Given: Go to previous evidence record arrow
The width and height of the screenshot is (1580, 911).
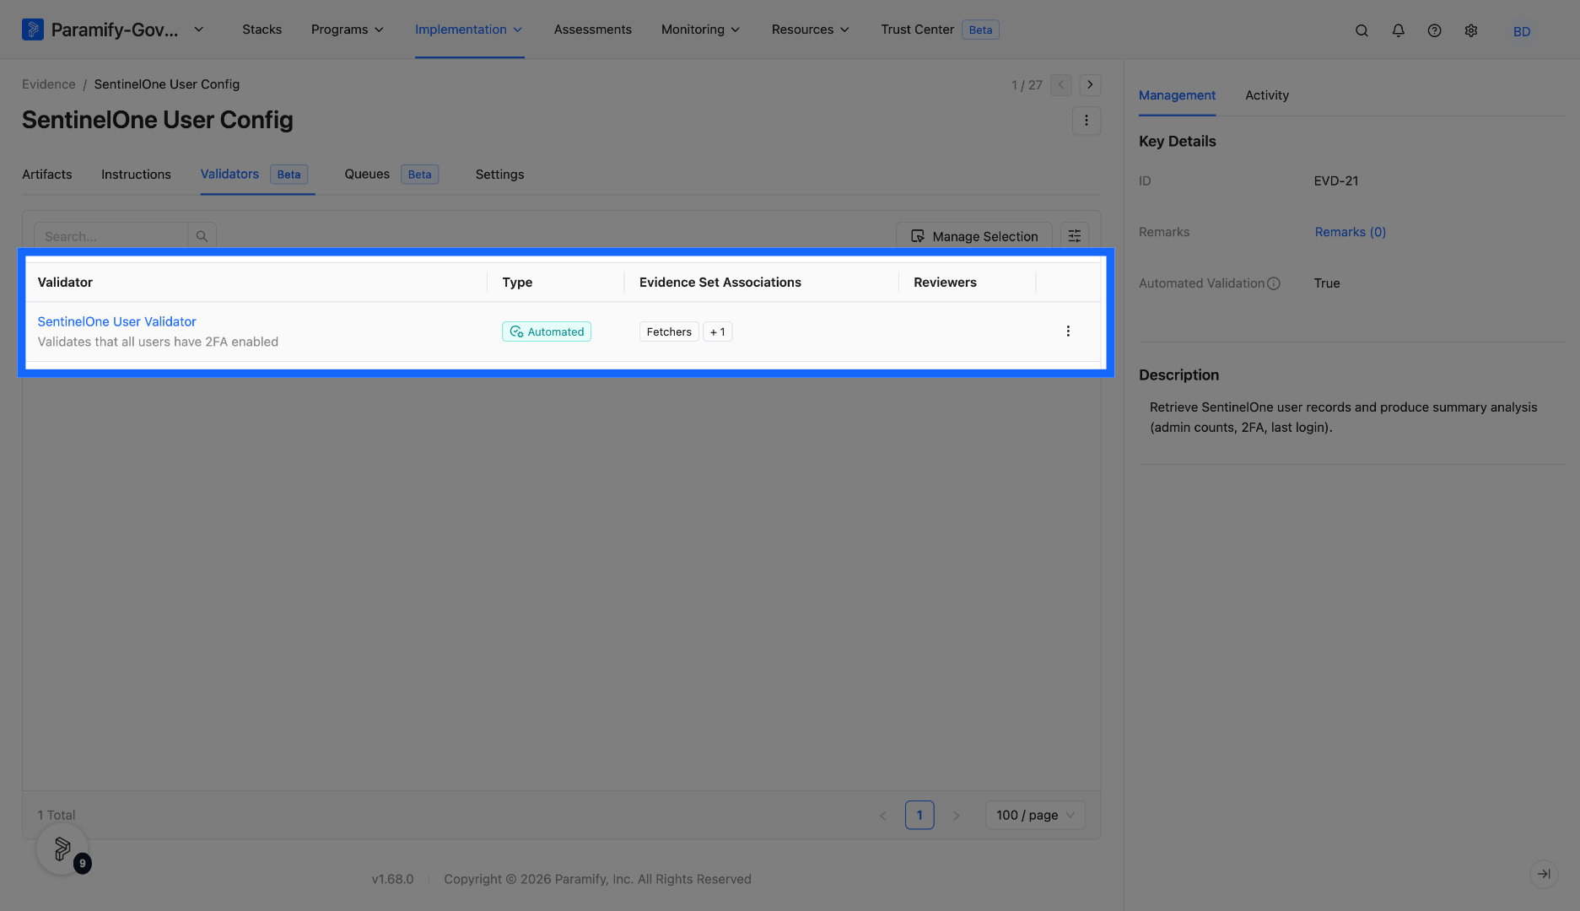Looking at the screenshot, I should [1061, 84].
